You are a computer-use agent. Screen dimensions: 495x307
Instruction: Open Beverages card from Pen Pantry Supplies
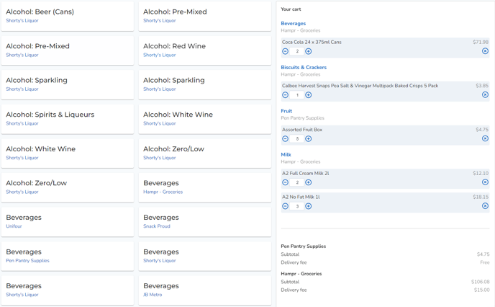pos(67,256)
